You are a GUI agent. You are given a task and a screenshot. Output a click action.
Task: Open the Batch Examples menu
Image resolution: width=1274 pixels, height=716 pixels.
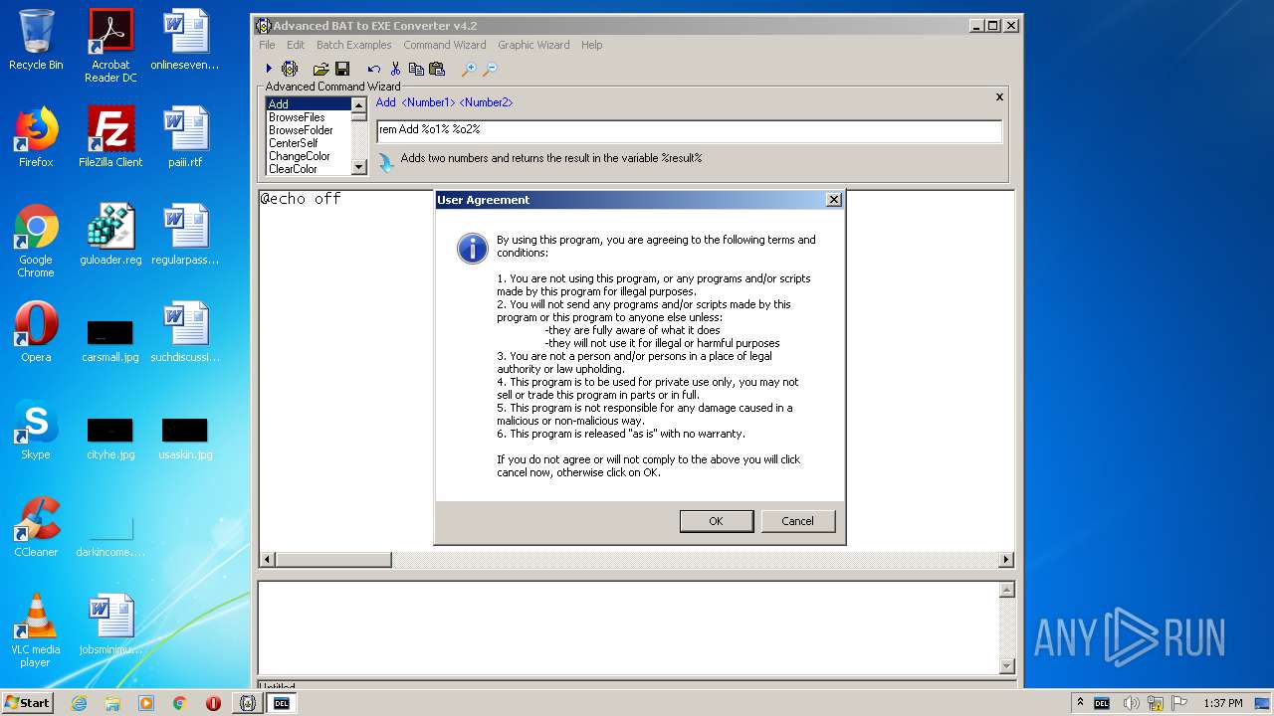(353, 45)
